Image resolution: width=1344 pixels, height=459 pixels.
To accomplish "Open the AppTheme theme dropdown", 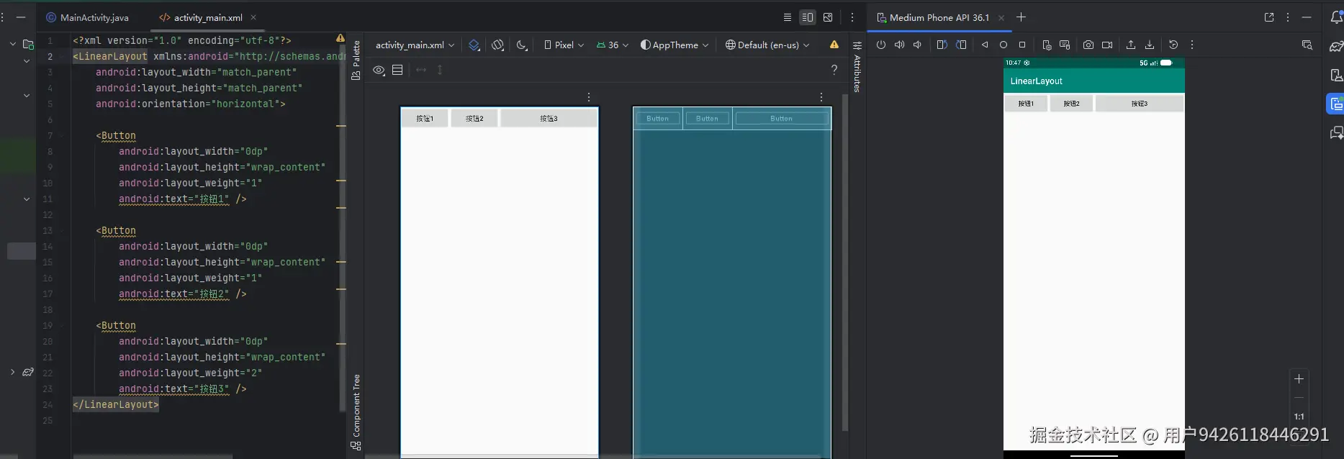I will pos(675,45).
